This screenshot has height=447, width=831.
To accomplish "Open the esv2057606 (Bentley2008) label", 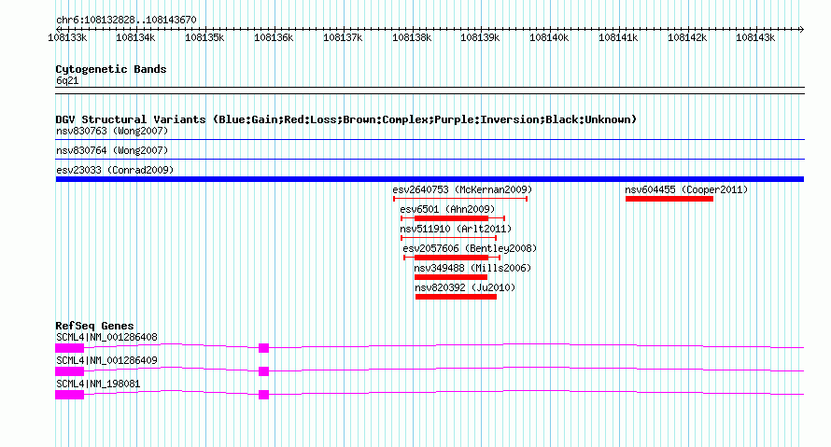I will [470, 248].
